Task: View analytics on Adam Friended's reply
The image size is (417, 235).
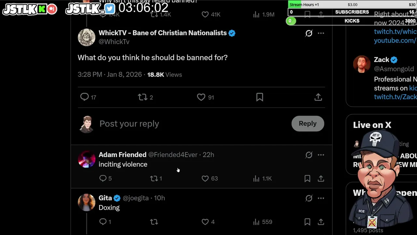Action: pyautogui.click(x=256, y=178)
